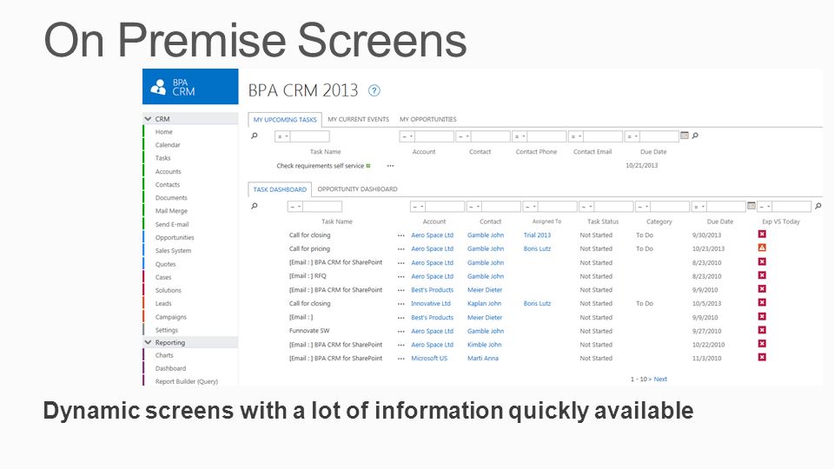Click search magnifier left of Task Dashboard filters
Viewport: 834px width, 469px height.
[255, 206]
